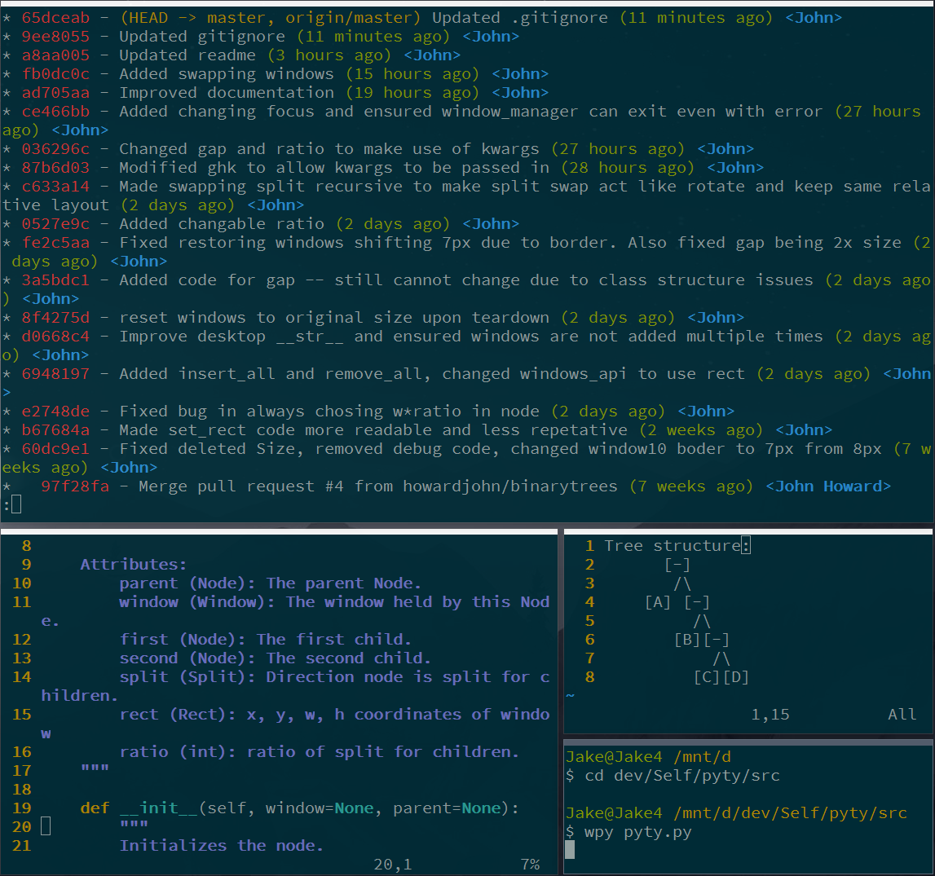Click line number 18 in the editor gutter
The height and width of the screenshot is (876, 935).
coord(21,790)
